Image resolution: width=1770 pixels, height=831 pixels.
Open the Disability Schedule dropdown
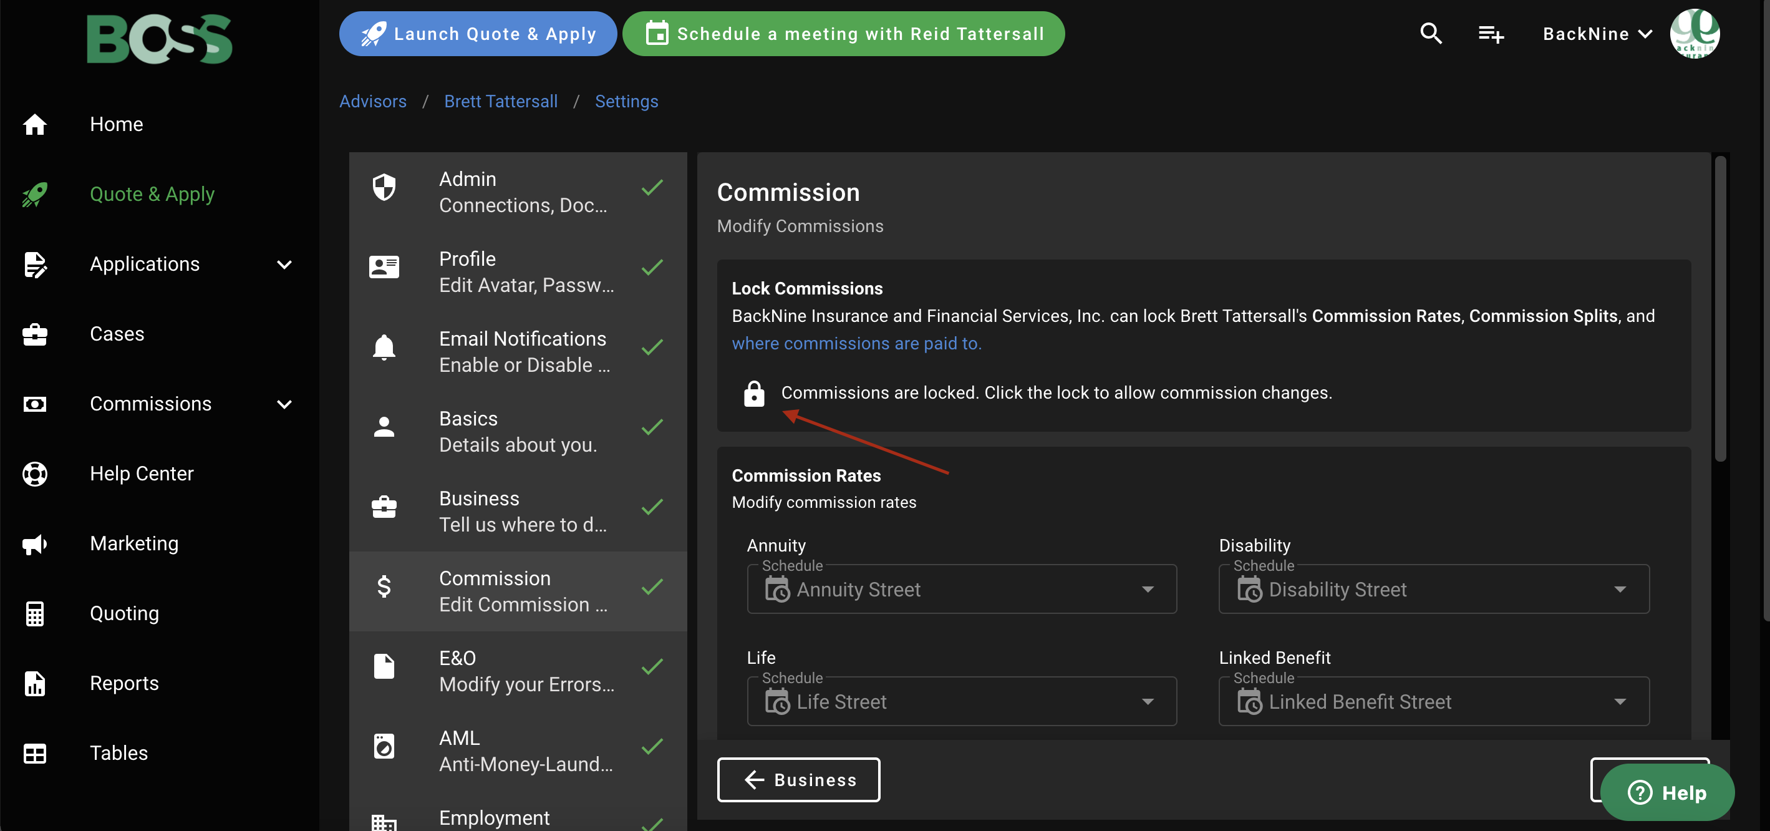pos(1433,589)
